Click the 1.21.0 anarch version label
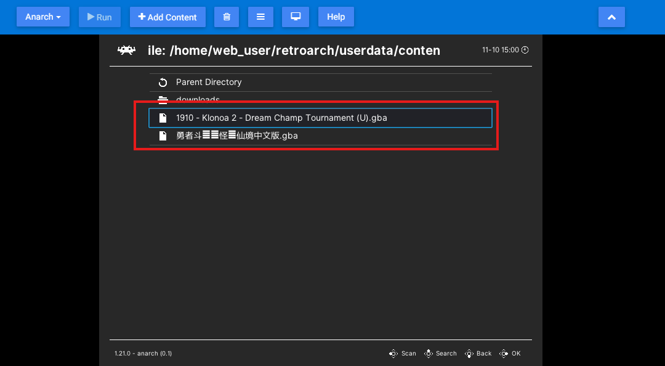 pos(143,354)
